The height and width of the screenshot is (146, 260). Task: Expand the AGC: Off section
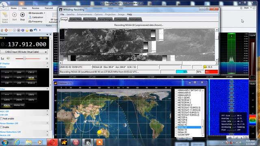tap(47, 111)
